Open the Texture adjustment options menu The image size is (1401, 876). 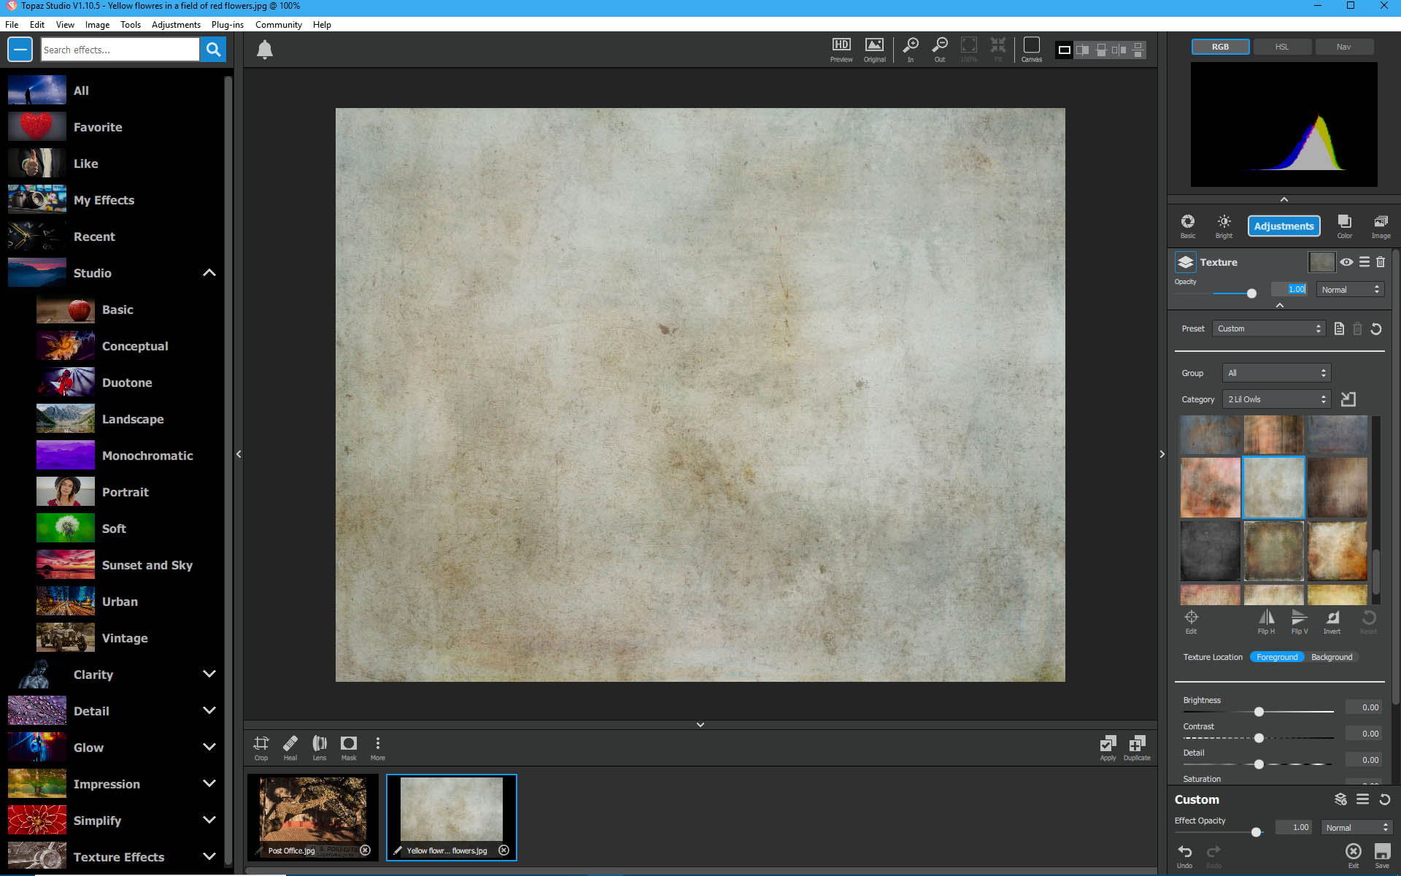tap(1364, 262)
